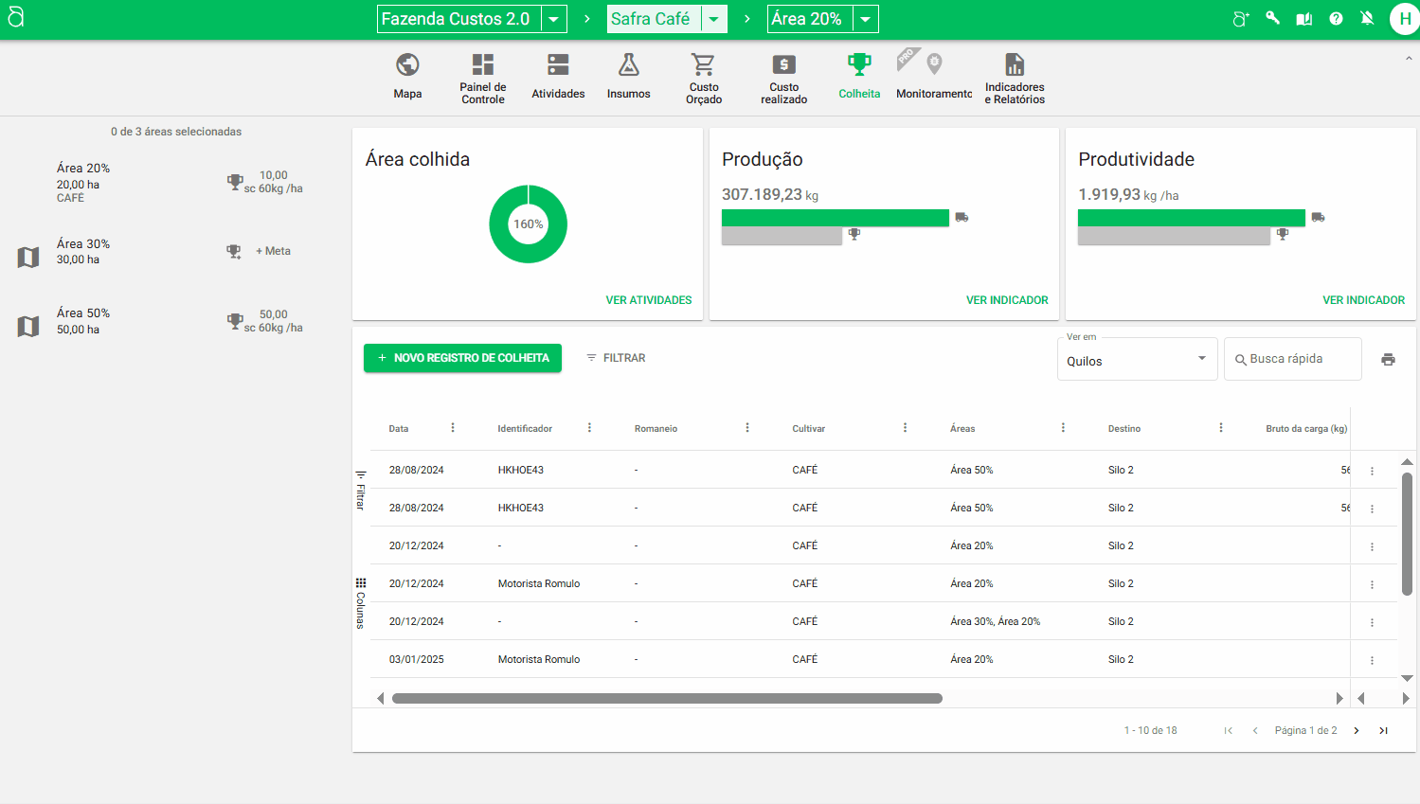Open Painel de Controle dashboard icon

483,65
